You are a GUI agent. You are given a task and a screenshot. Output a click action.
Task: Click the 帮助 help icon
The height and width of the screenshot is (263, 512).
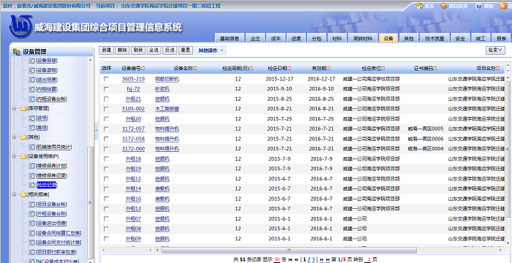click(478, 6)
